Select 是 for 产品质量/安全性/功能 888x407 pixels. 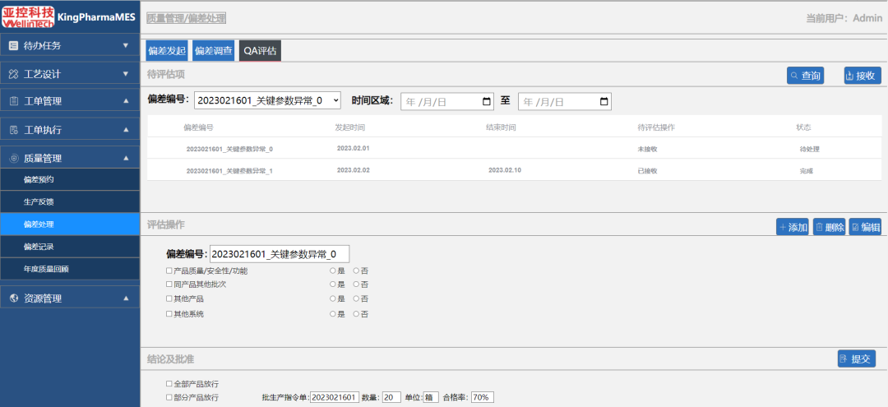coord(333,271)
